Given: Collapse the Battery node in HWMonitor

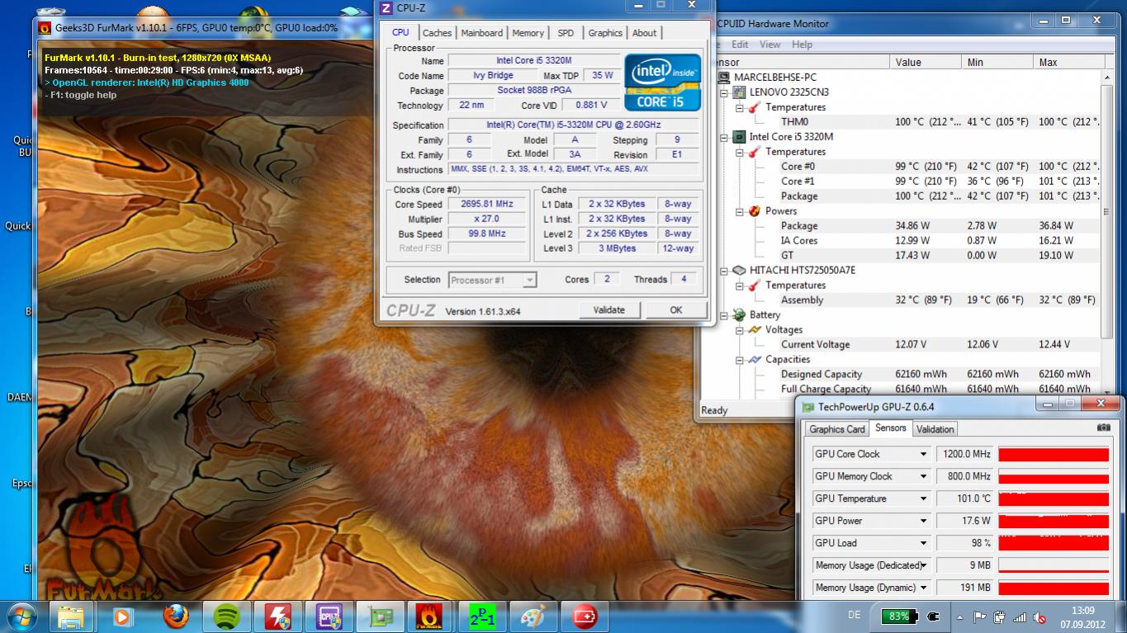Looking at the screenshot, I should (723, 315).
